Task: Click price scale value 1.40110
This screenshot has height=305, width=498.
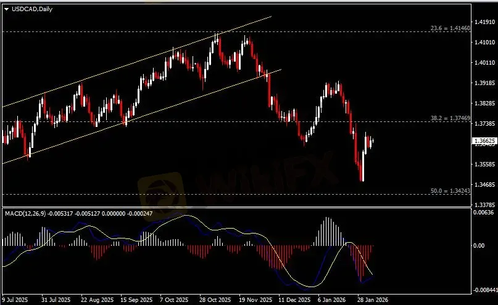Action: pyautogui.click(x=484, y=62)
